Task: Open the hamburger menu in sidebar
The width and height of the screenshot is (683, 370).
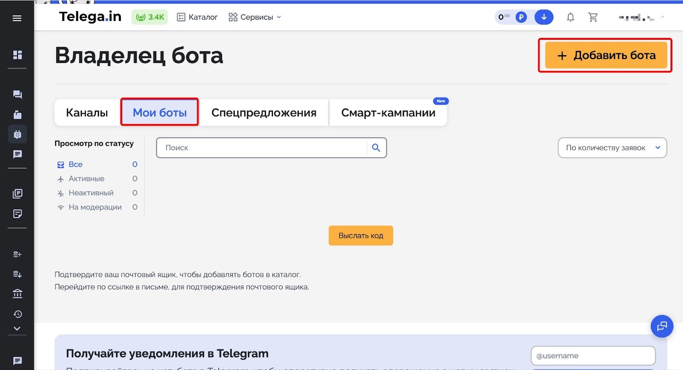Action: 17,18
